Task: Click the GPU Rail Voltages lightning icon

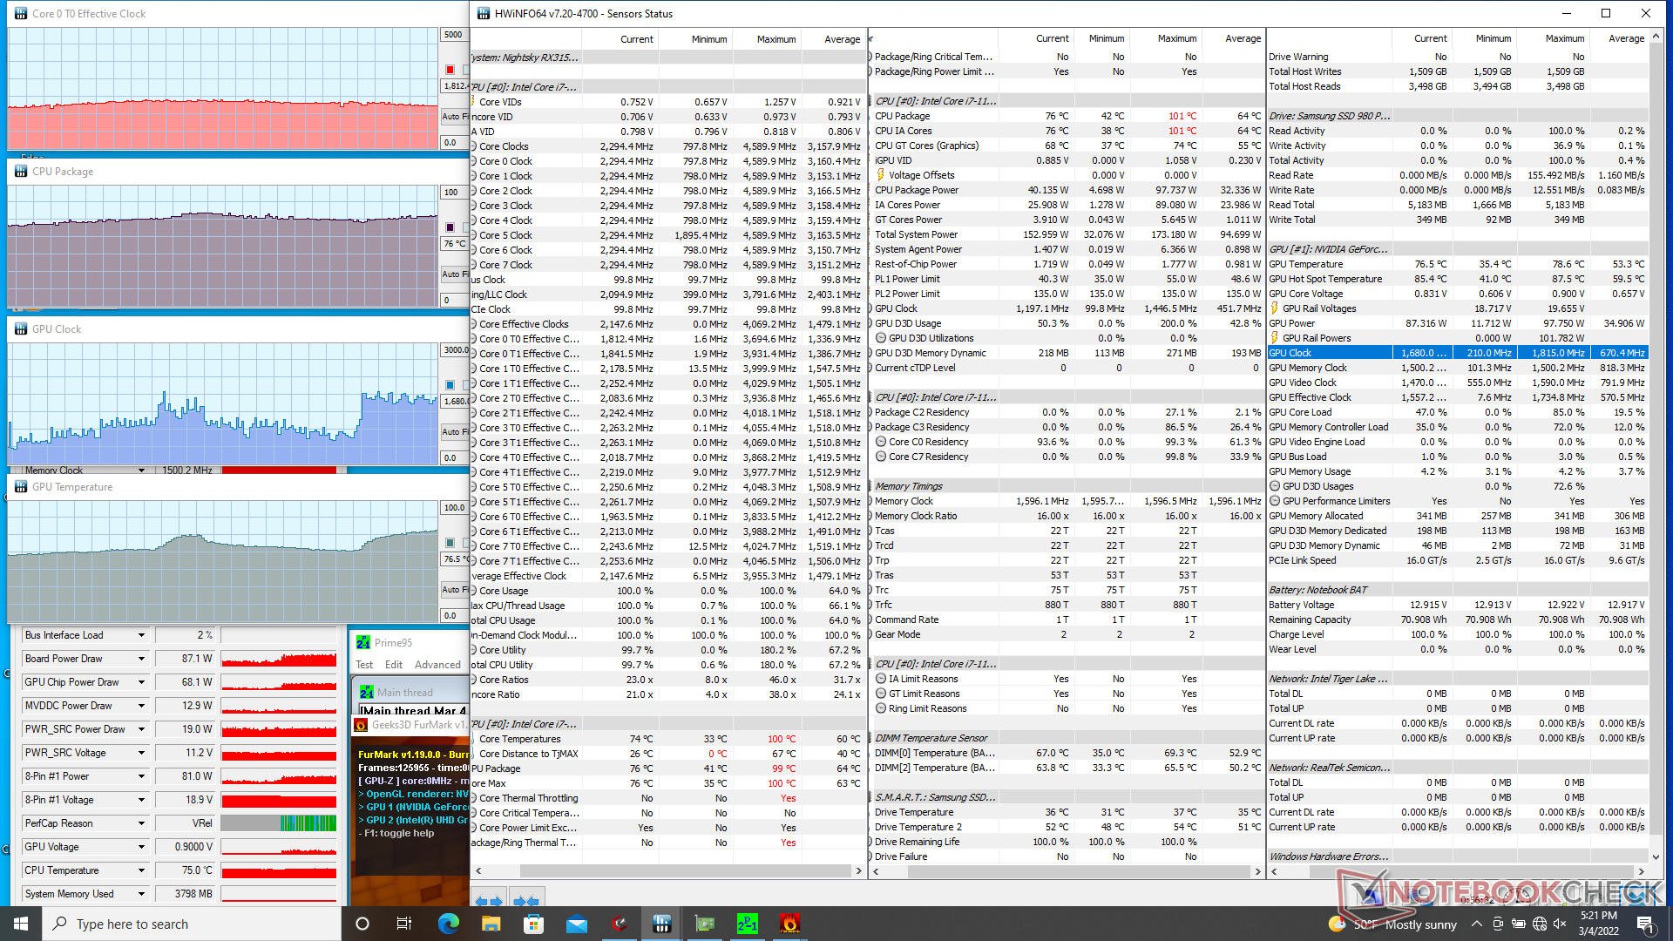Action: tap(1275, 308)
